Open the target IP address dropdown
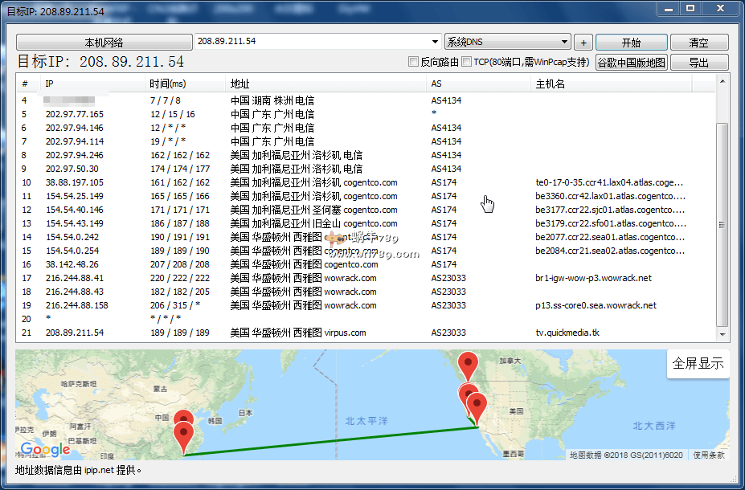The image size is (745, 490). [436, 42]
